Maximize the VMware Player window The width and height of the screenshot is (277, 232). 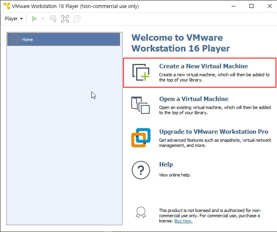[251, 6]
